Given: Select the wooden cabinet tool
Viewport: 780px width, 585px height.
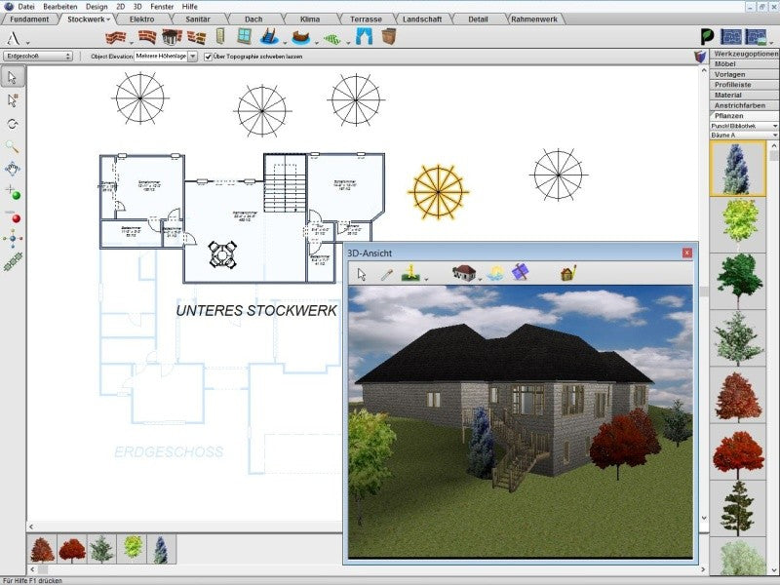Looking at the screenshot, I should pos(388,36).
